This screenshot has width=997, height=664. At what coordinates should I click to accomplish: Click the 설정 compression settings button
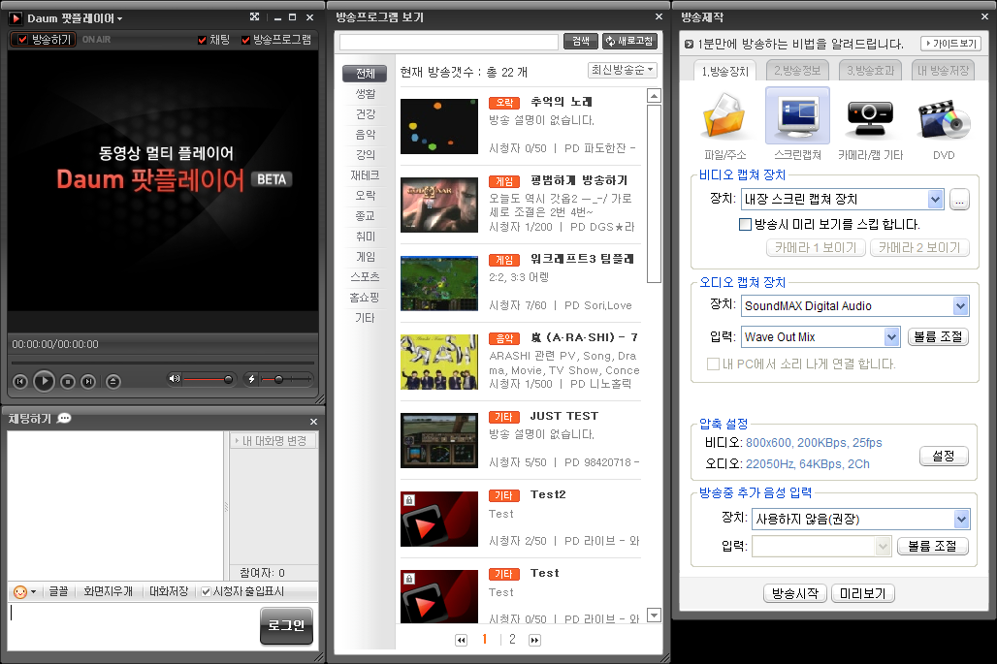point(944,457)
